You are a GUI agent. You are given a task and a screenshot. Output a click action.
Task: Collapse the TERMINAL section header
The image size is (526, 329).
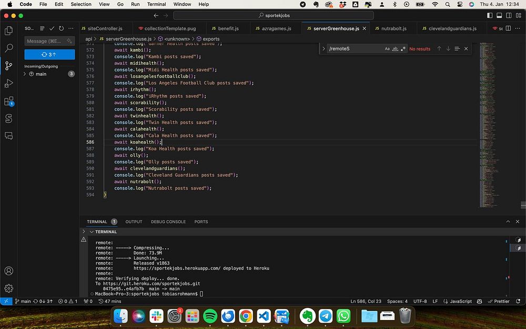pyautogui.click(x=91, y=232)
